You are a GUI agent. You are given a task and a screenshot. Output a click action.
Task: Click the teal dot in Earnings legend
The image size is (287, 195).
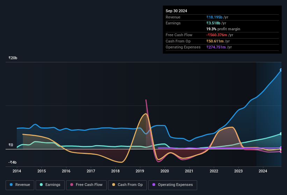41,185
